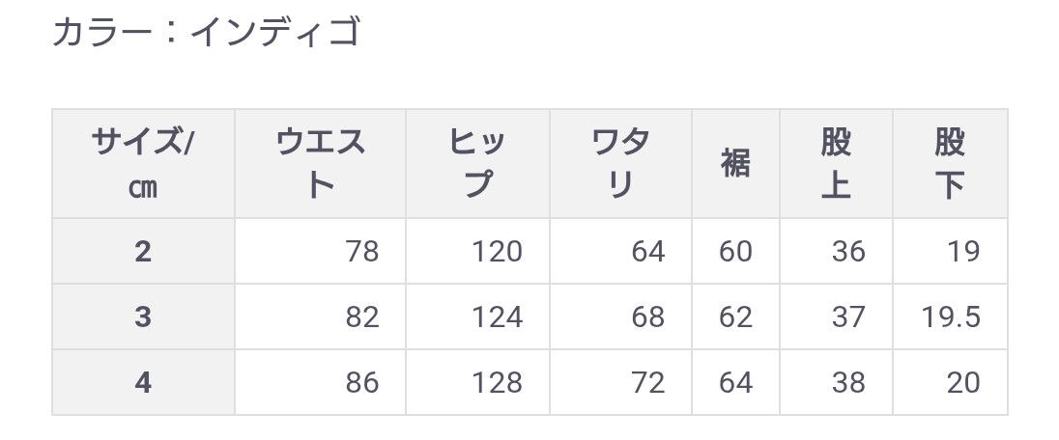This screenshot has height=440, width=1059.
Task: Select the サイズ/cm header cell
Action: click(143, 163)
